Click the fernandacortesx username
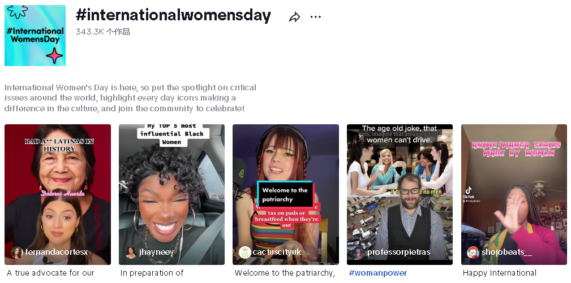Screen dimensions: 571x283 57,252
